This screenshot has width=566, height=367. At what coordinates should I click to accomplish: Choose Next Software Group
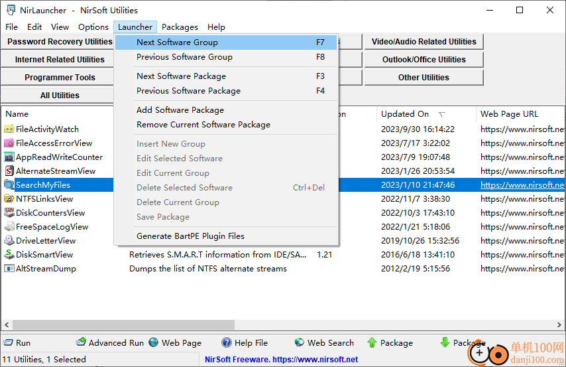click(x=226, y=42)
